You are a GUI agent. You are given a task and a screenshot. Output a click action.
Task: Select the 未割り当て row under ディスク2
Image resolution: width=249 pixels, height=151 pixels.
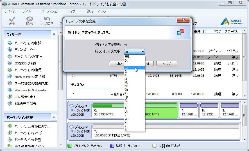pyautogui.click(x=153, y=94)
